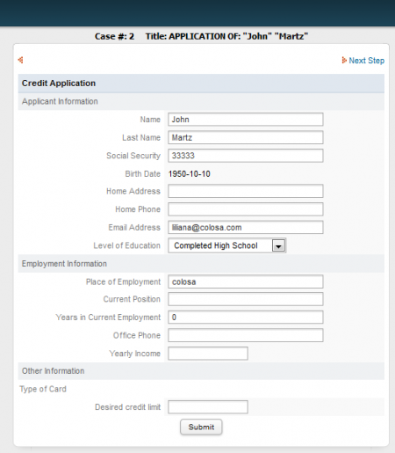Click the Desired credit limit field
Image resolution: width=395 pixels, height=453 pixels.
208,407
